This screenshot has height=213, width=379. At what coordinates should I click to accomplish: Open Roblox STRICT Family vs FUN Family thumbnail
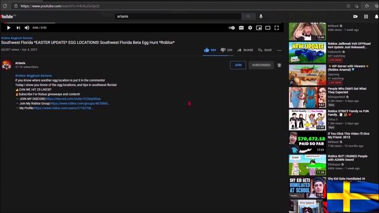307,120
